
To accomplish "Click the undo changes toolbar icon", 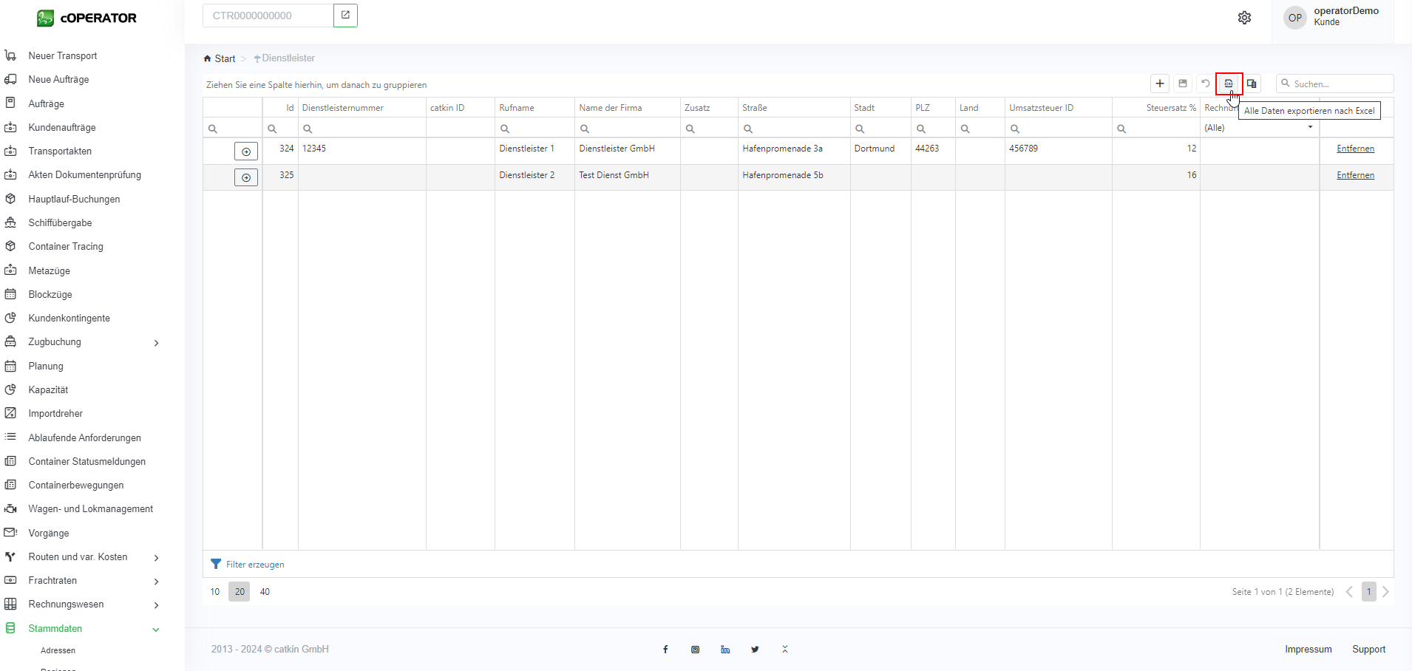I will pyautogui.click(x=1206, y=84).
